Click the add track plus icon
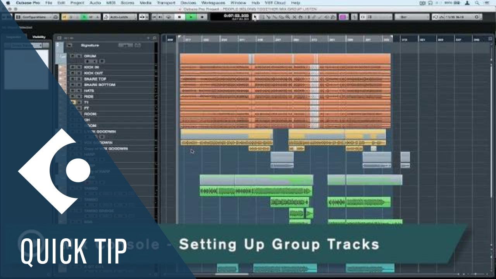The width and height of the screenshot is (496, 279). click(x=148, y=38)
